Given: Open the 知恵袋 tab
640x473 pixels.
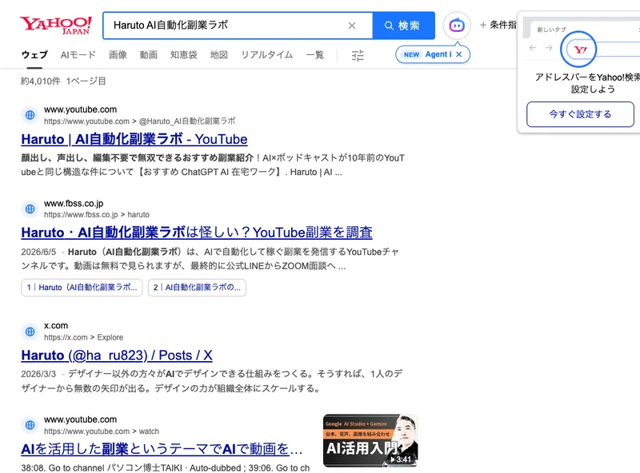Looking at the screenshot, I should (x=184, y=55).
